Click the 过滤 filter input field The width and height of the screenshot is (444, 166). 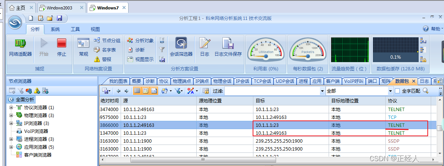coord(272,91)
